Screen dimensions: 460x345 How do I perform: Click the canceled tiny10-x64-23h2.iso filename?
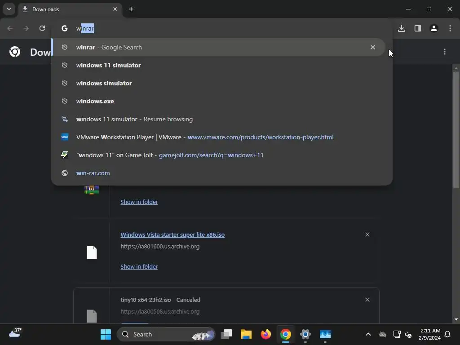pos(146,300)
